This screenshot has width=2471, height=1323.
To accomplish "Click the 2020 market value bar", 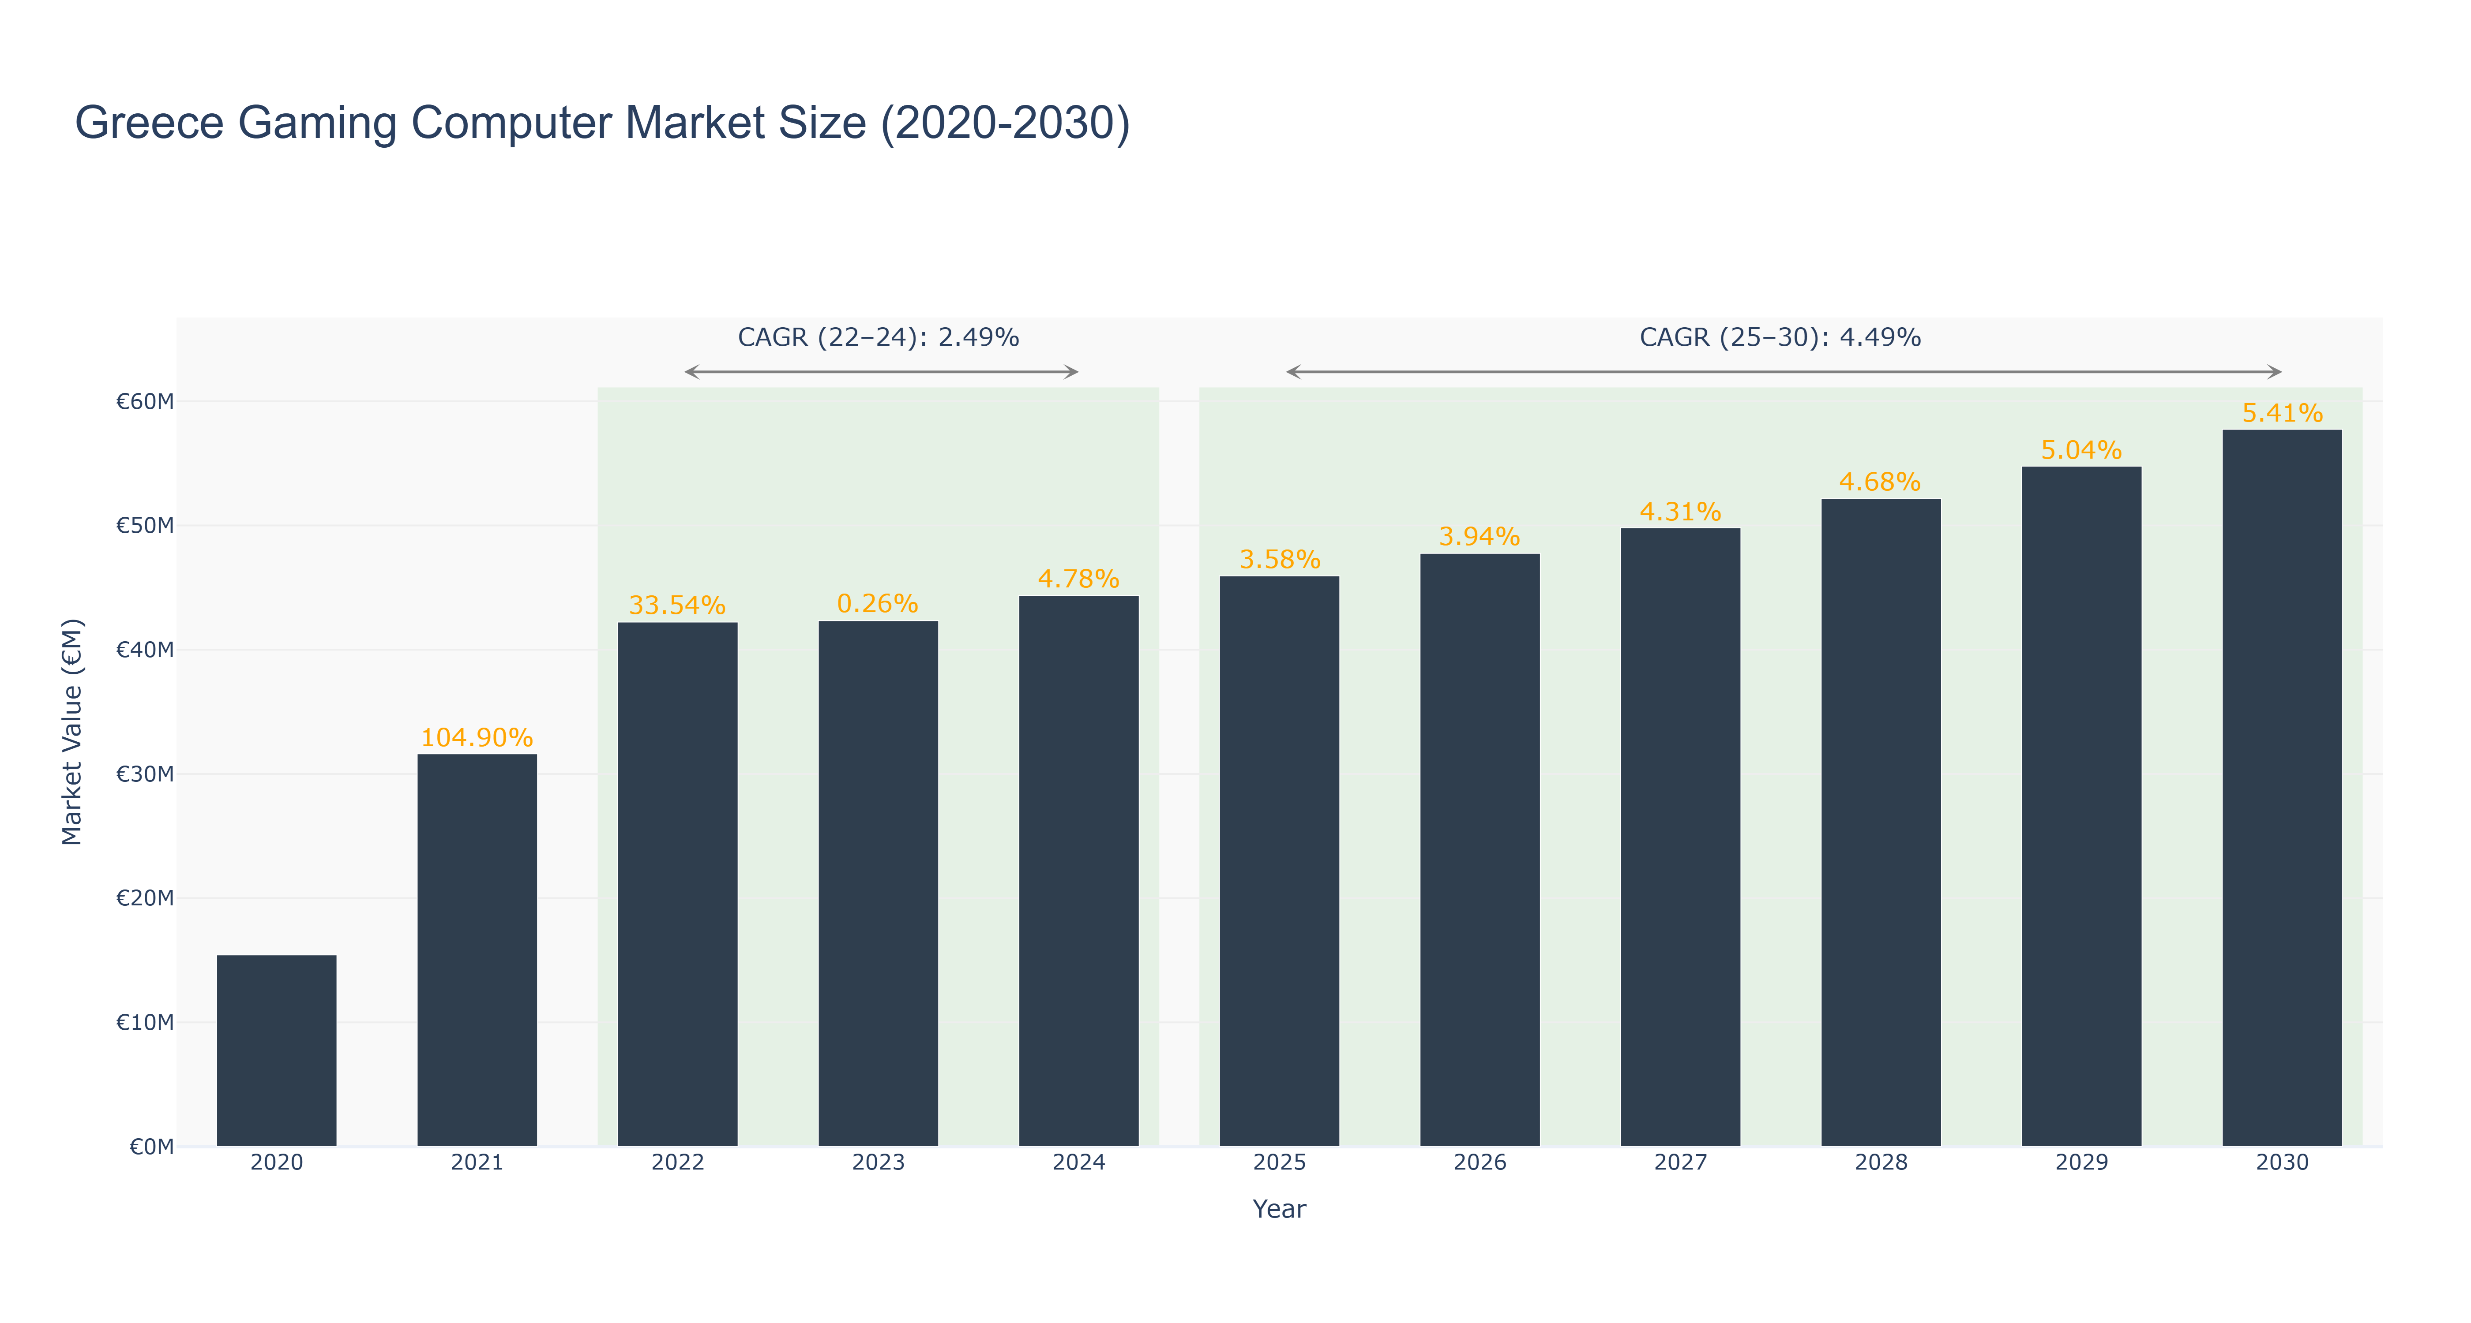I will 276,1051.
